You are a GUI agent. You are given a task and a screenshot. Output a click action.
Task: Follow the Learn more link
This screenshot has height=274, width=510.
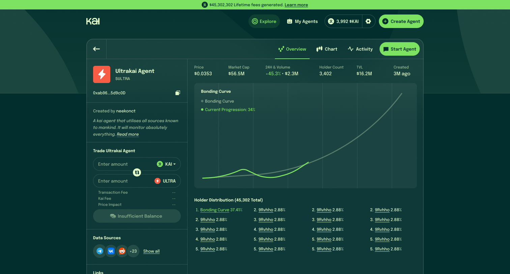pos(296,5)
